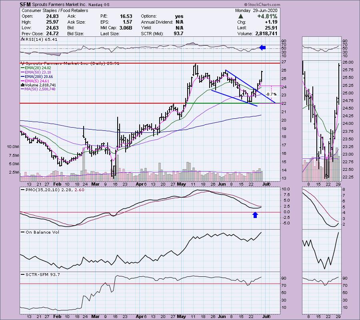Click the 10.0M volume axis label
Image resolution: width=360 pixels, height=320 pixels.
pos(13,146)
